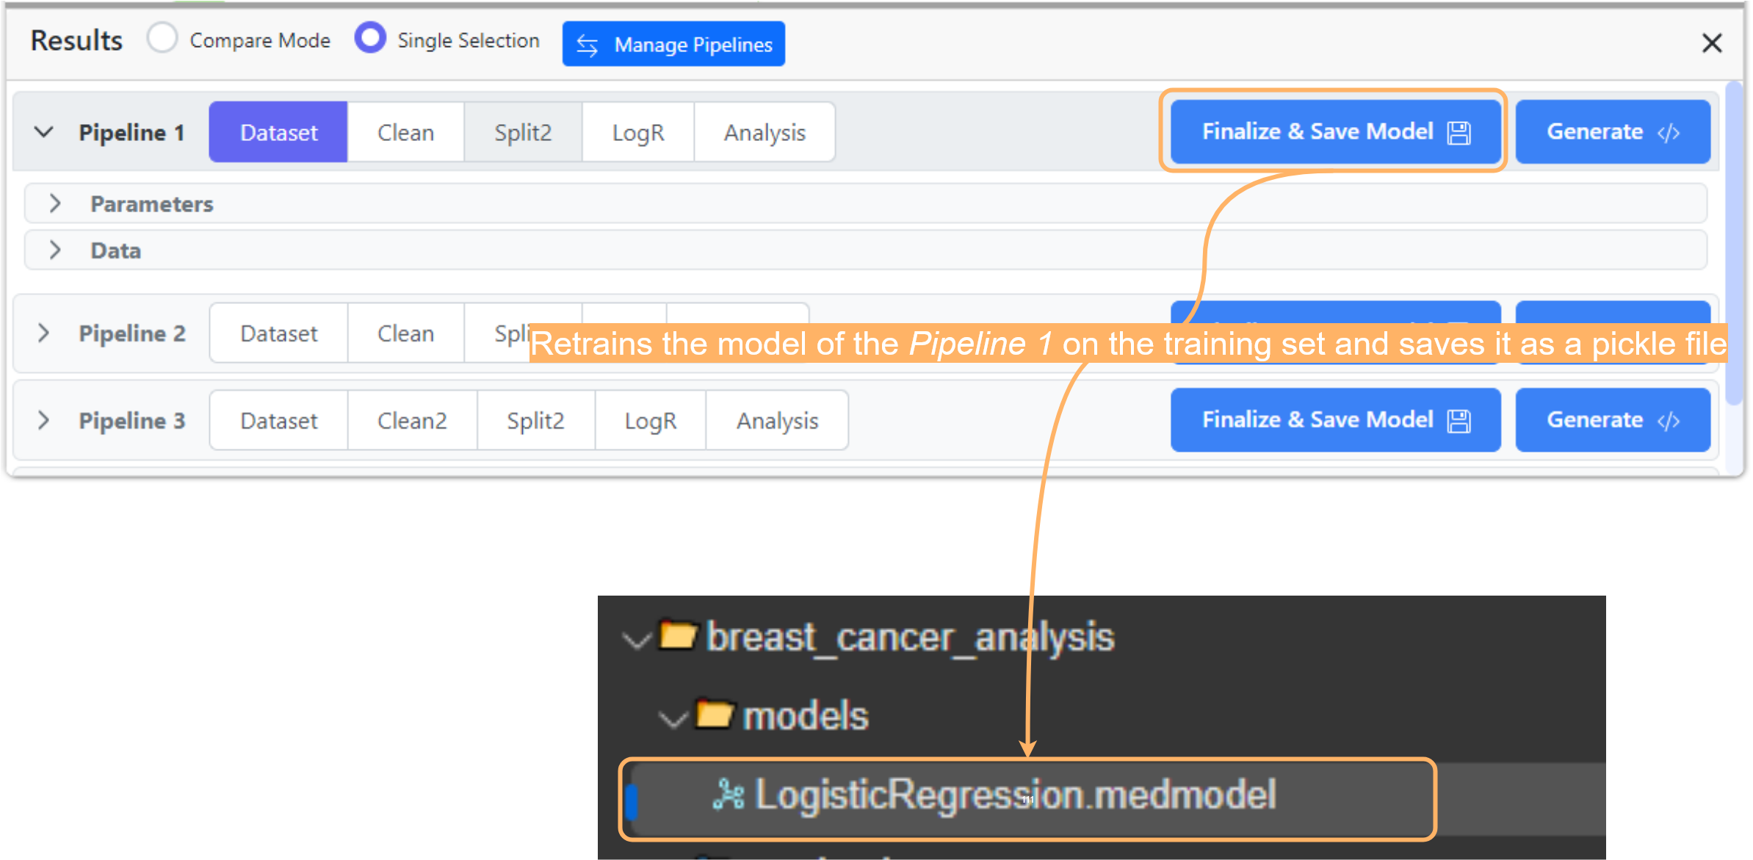This screenshot has width=1753, height=860.
Task: Click the LogisticRegression.medmodel file icon
Action: click(728, 795)
